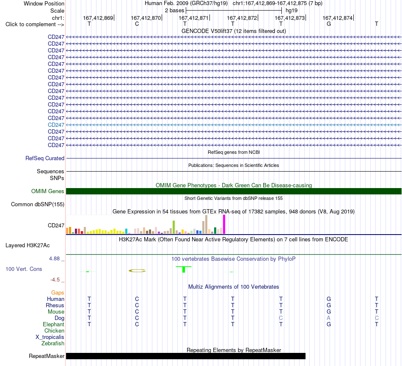Open 'Publications: Sequences in Scientific Articles' title
402x366 pixels.
tap(234, 165)
